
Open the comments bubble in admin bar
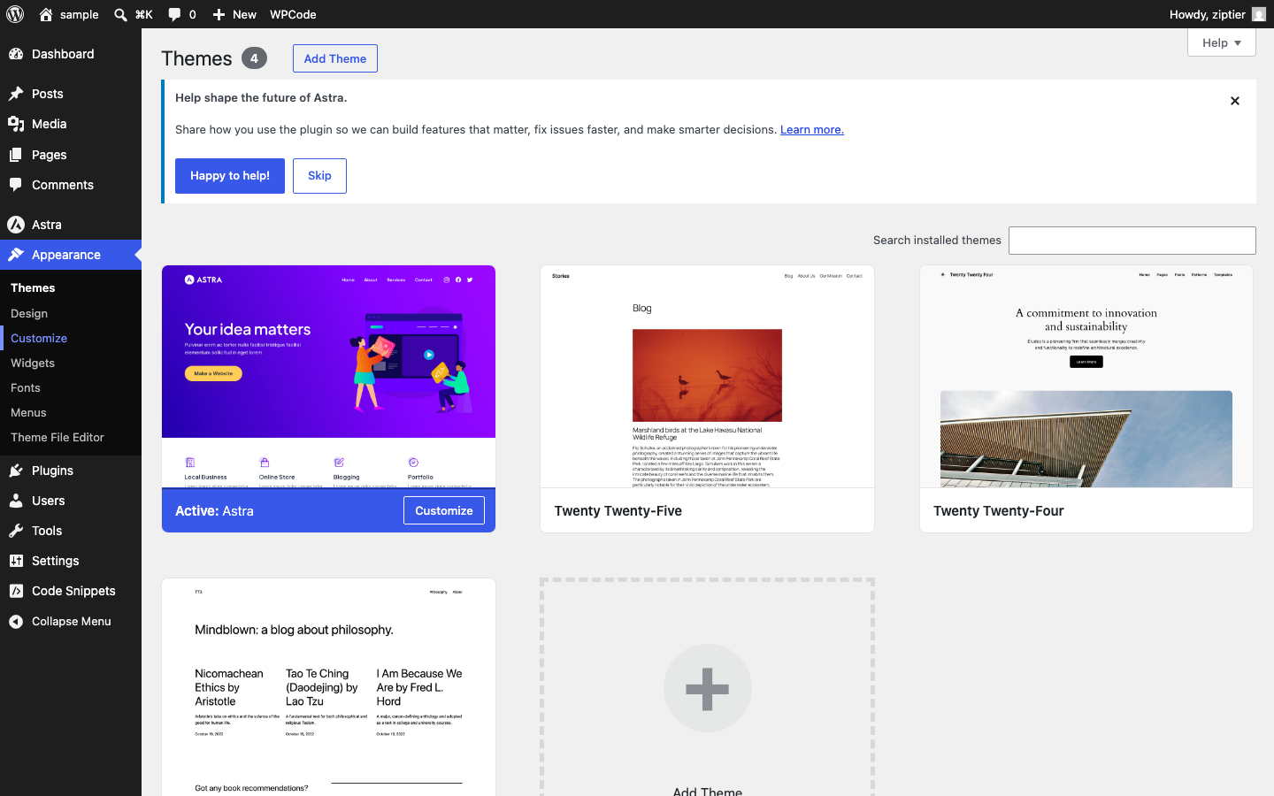(174, 14)
